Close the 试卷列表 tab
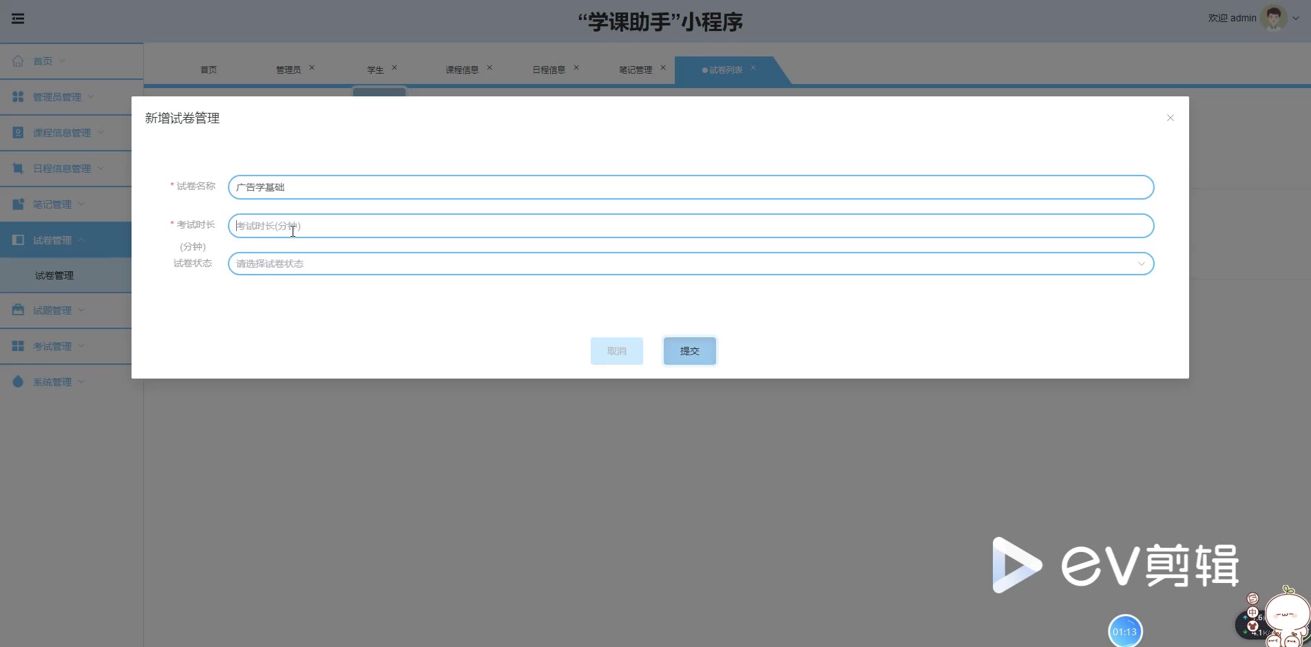This screenshot has width=1311, height=647. (x=753, y=67)
